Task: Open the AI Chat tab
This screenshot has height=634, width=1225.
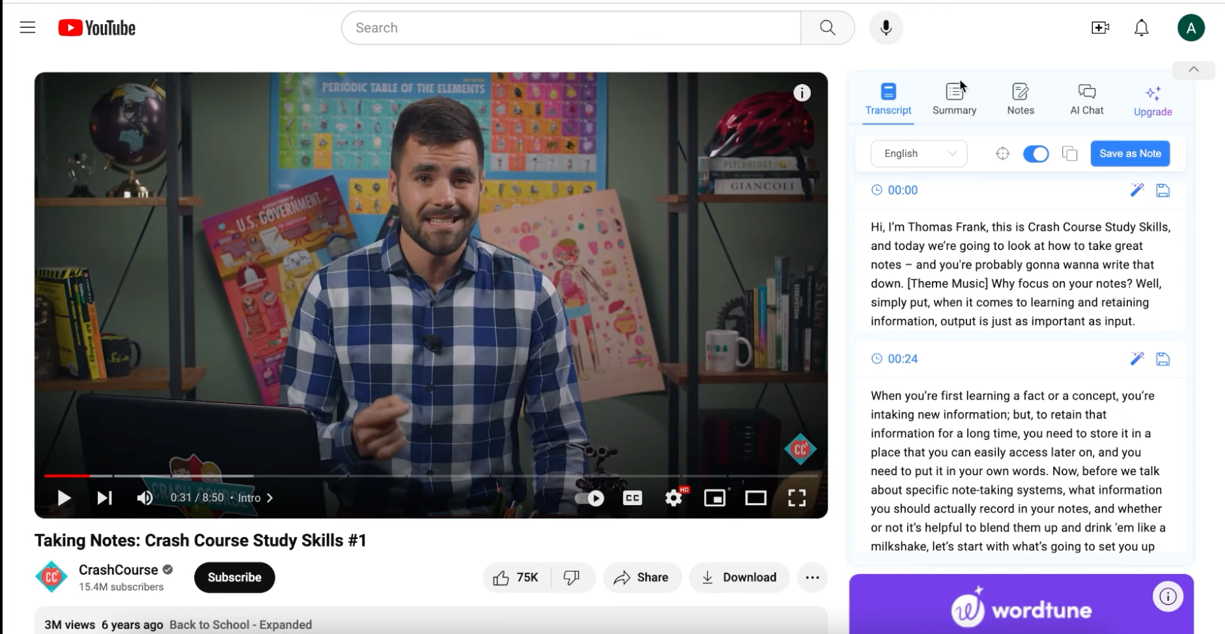Action: click(1087, 100)
